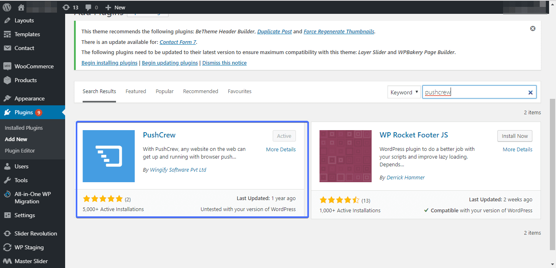The image size is (556, 268).
Task: Click the PushCrew five-star rating
Action: click(103, 199)
